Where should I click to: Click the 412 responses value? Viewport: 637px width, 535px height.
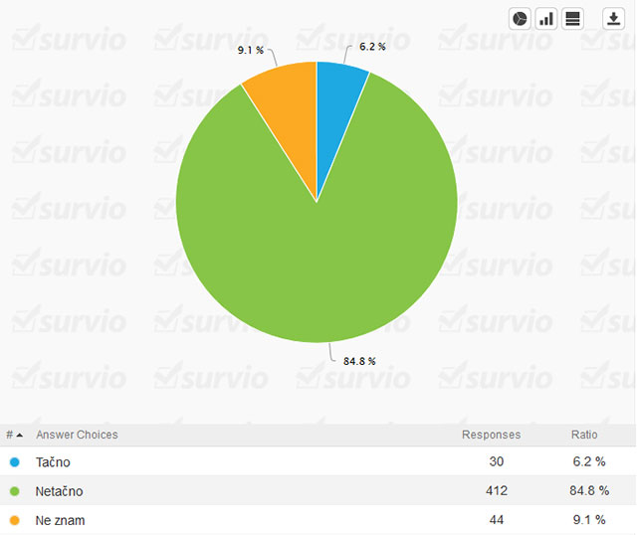coord(496,491)
